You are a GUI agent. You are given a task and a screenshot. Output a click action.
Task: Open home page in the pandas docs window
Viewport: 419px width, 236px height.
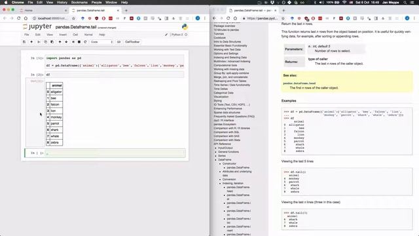pos(235,18)
